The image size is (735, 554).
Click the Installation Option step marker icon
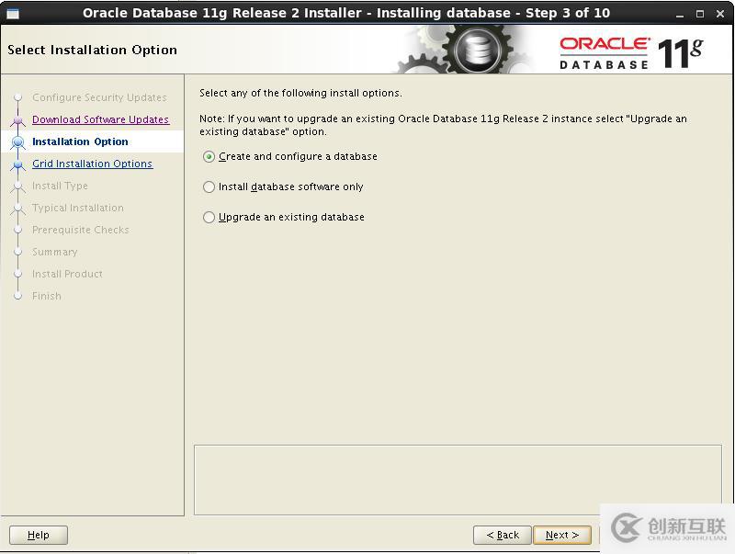pos(17,141)
